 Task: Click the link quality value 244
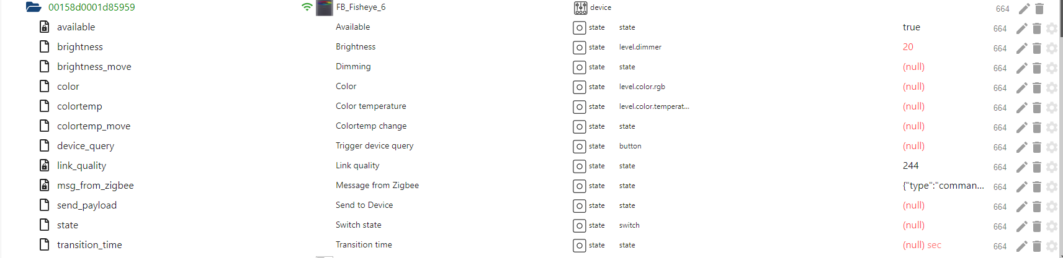pos(910,166)
